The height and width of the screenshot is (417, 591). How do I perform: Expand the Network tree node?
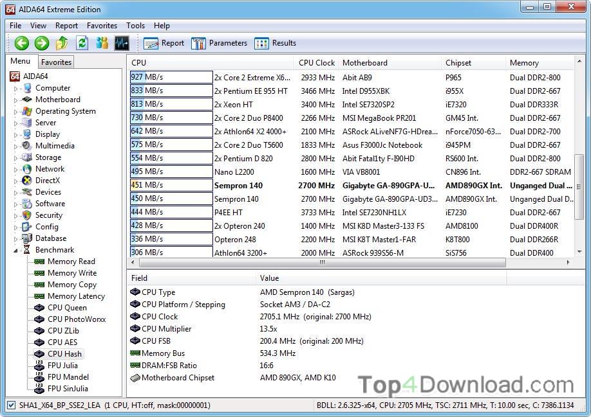coord(15,170)
